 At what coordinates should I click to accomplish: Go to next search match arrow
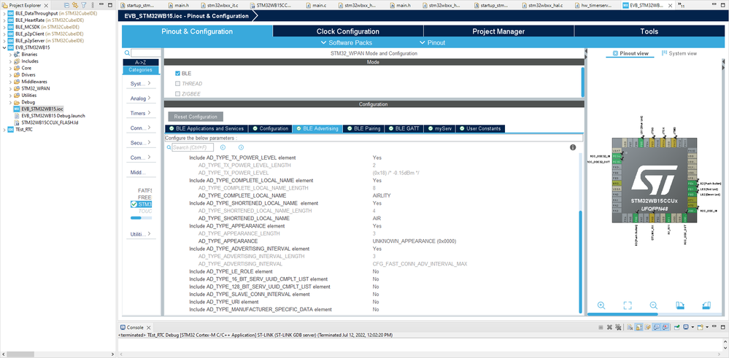(241, 147)
